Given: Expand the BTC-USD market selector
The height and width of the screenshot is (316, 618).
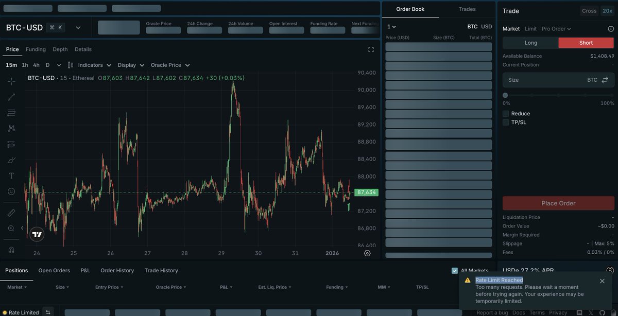Looking at the screenshot, I should click(78, 28).
